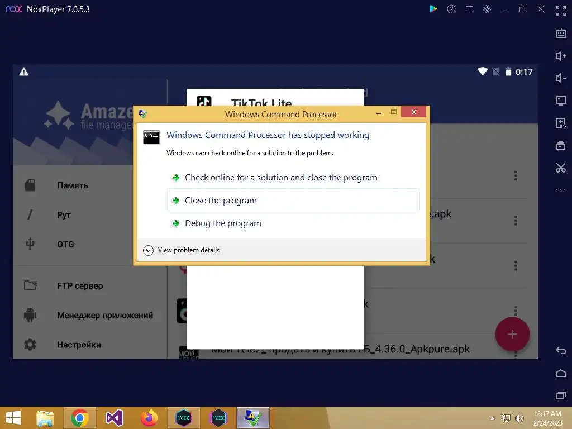Viewport: 572px width, 429px height.
Task: Click the TikTok Lite dialog title
Action: 261,102
